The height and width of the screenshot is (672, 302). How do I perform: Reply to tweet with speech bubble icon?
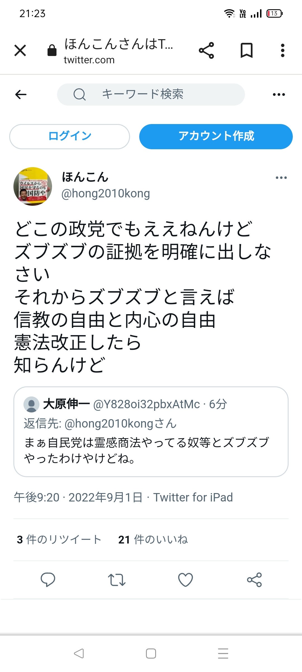point(48,580)
